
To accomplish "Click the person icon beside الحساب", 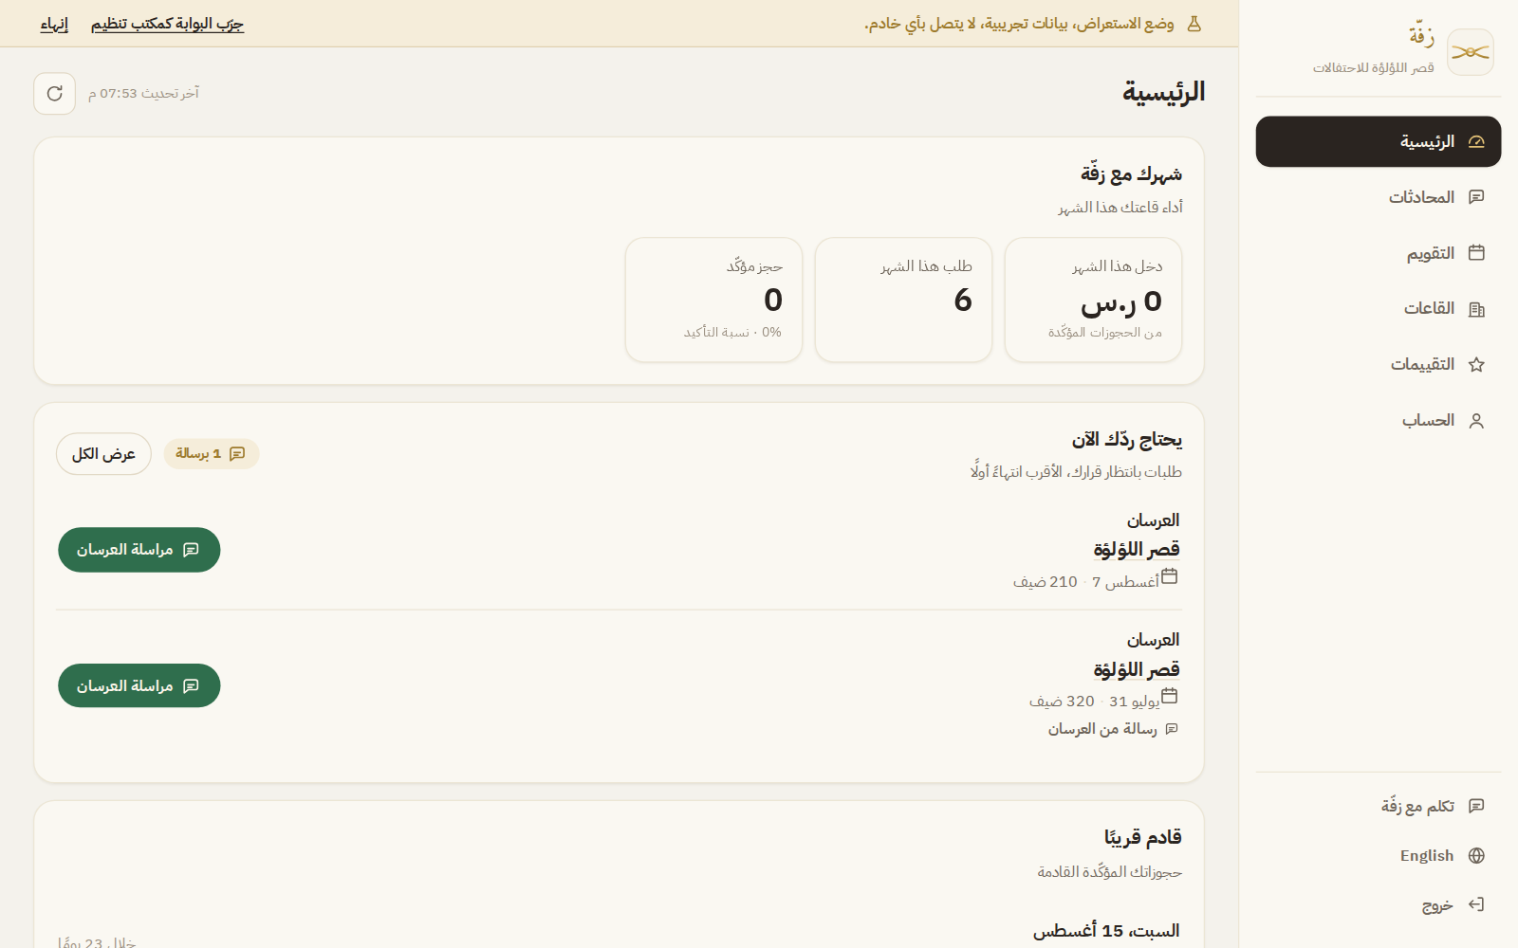I will point(1476,421).
